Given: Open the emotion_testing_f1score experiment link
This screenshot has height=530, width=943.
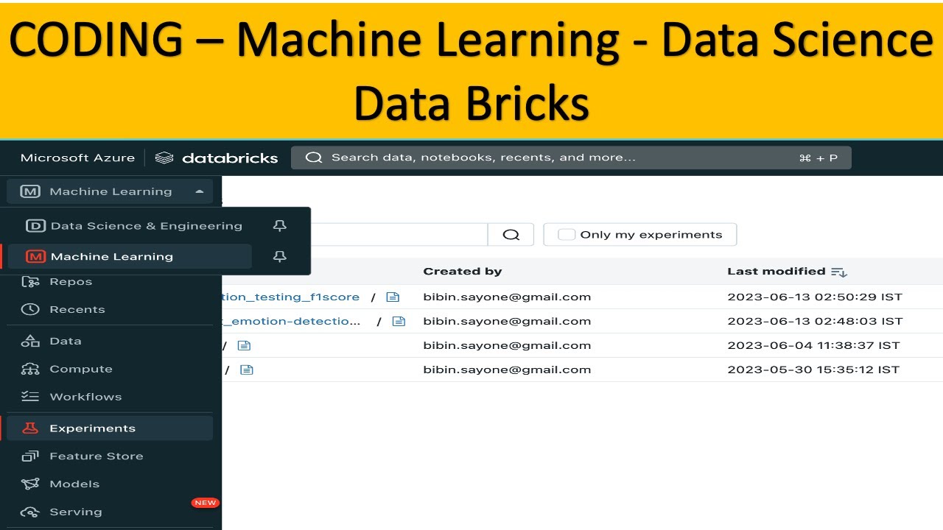Looking at the screenshot, I should (x=291, y=297).
